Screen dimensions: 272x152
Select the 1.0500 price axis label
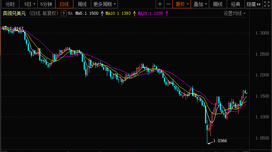(262, 138)
